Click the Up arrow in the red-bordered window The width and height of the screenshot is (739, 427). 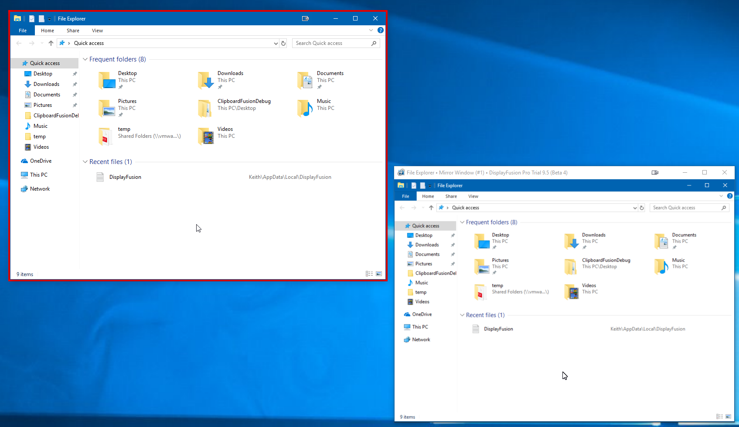[51, 43]
